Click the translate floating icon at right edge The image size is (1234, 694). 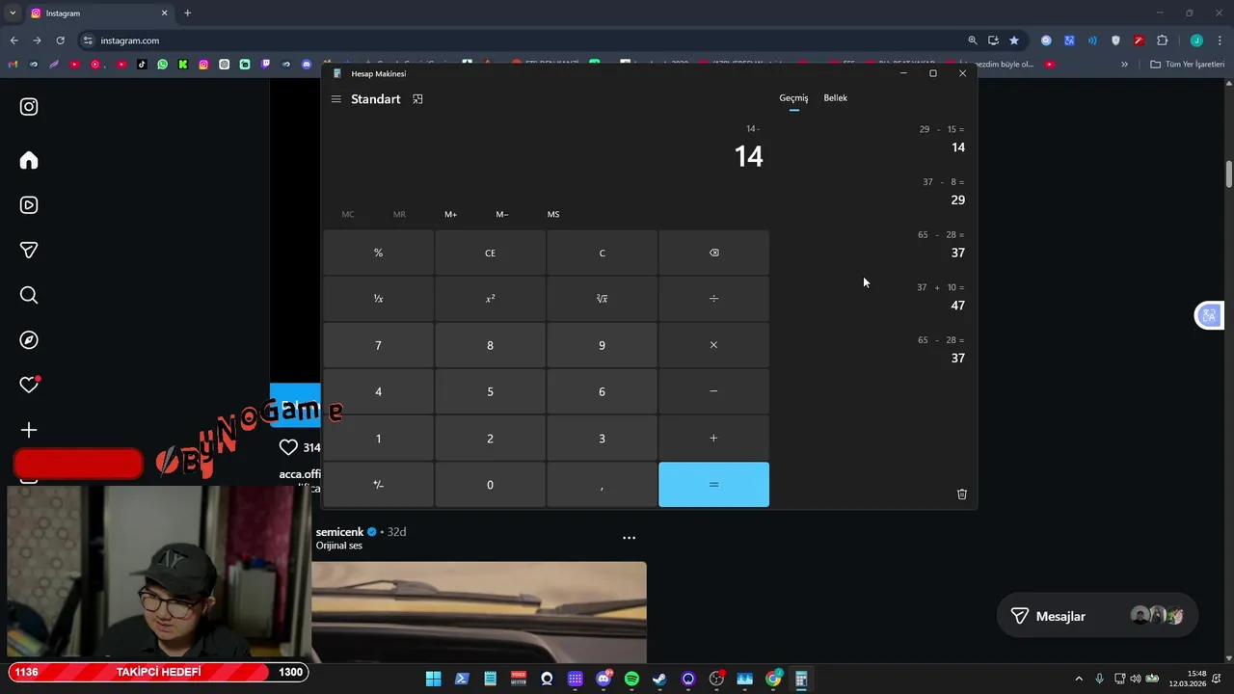[1209, 315]
